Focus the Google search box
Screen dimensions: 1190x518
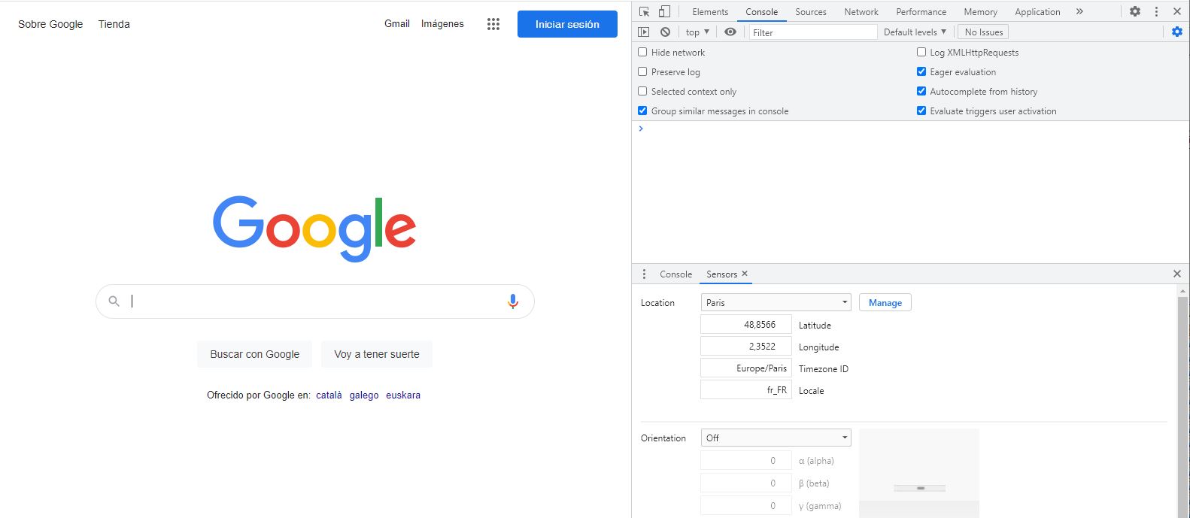314,301
